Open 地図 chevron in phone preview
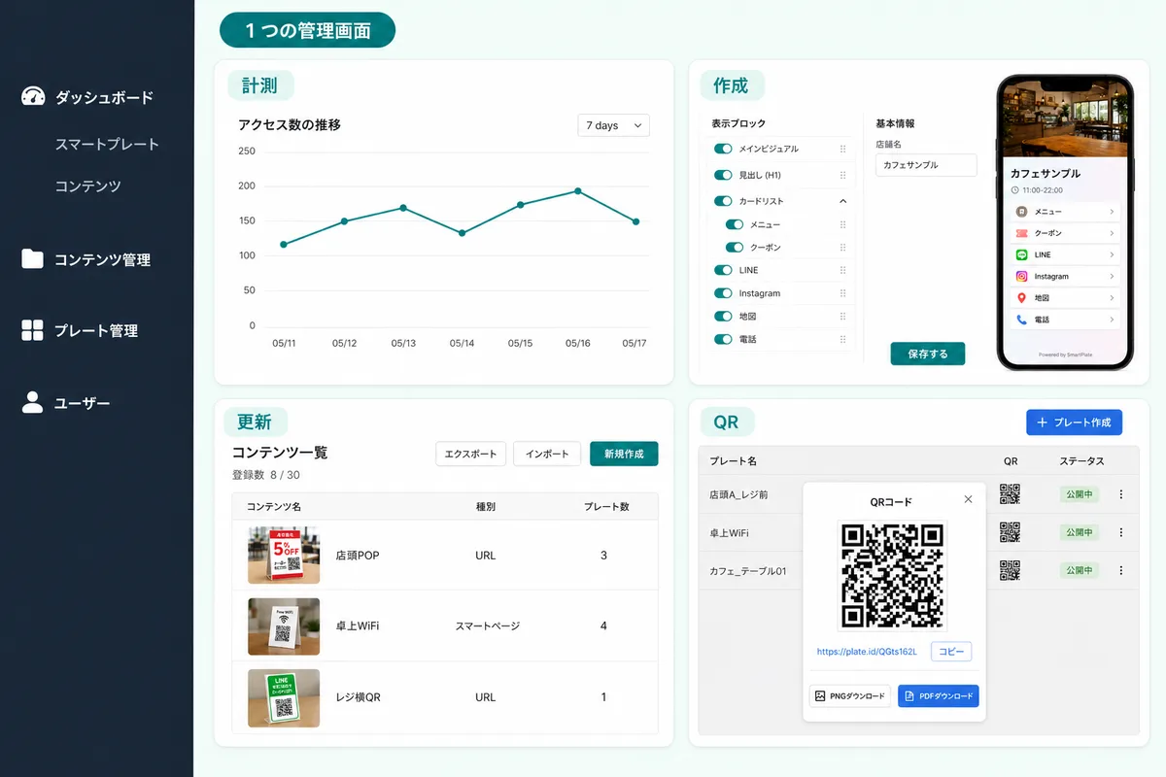Image resolution: width=1166 pixels, height=777 pixels. (1111, 297)
